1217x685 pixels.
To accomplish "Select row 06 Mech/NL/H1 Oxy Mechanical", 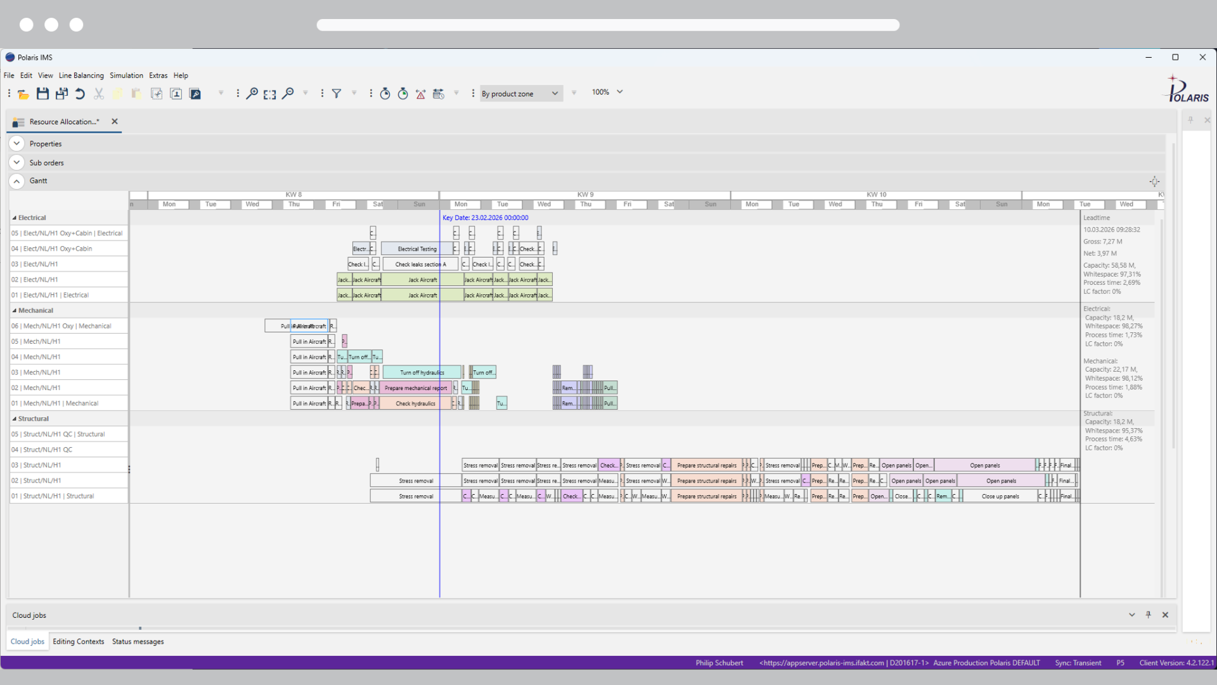I will click(x=68, y=326).
